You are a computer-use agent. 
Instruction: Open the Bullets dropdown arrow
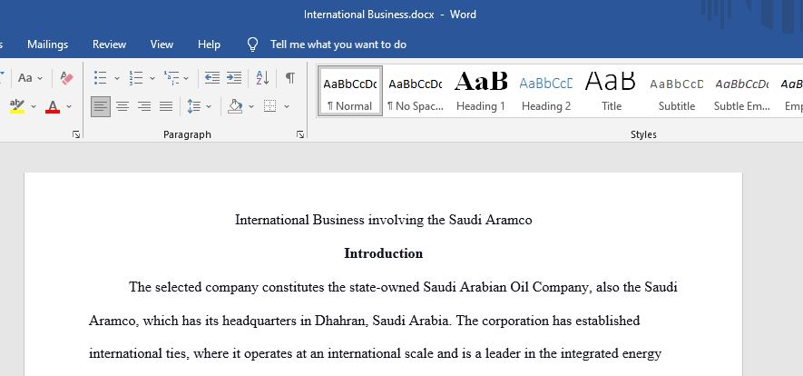117,78
